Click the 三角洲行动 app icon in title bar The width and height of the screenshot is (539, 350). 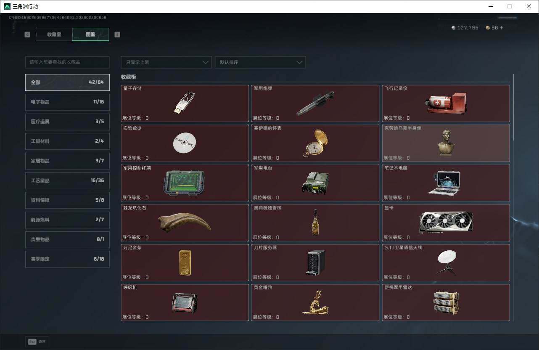pos(7,6)
